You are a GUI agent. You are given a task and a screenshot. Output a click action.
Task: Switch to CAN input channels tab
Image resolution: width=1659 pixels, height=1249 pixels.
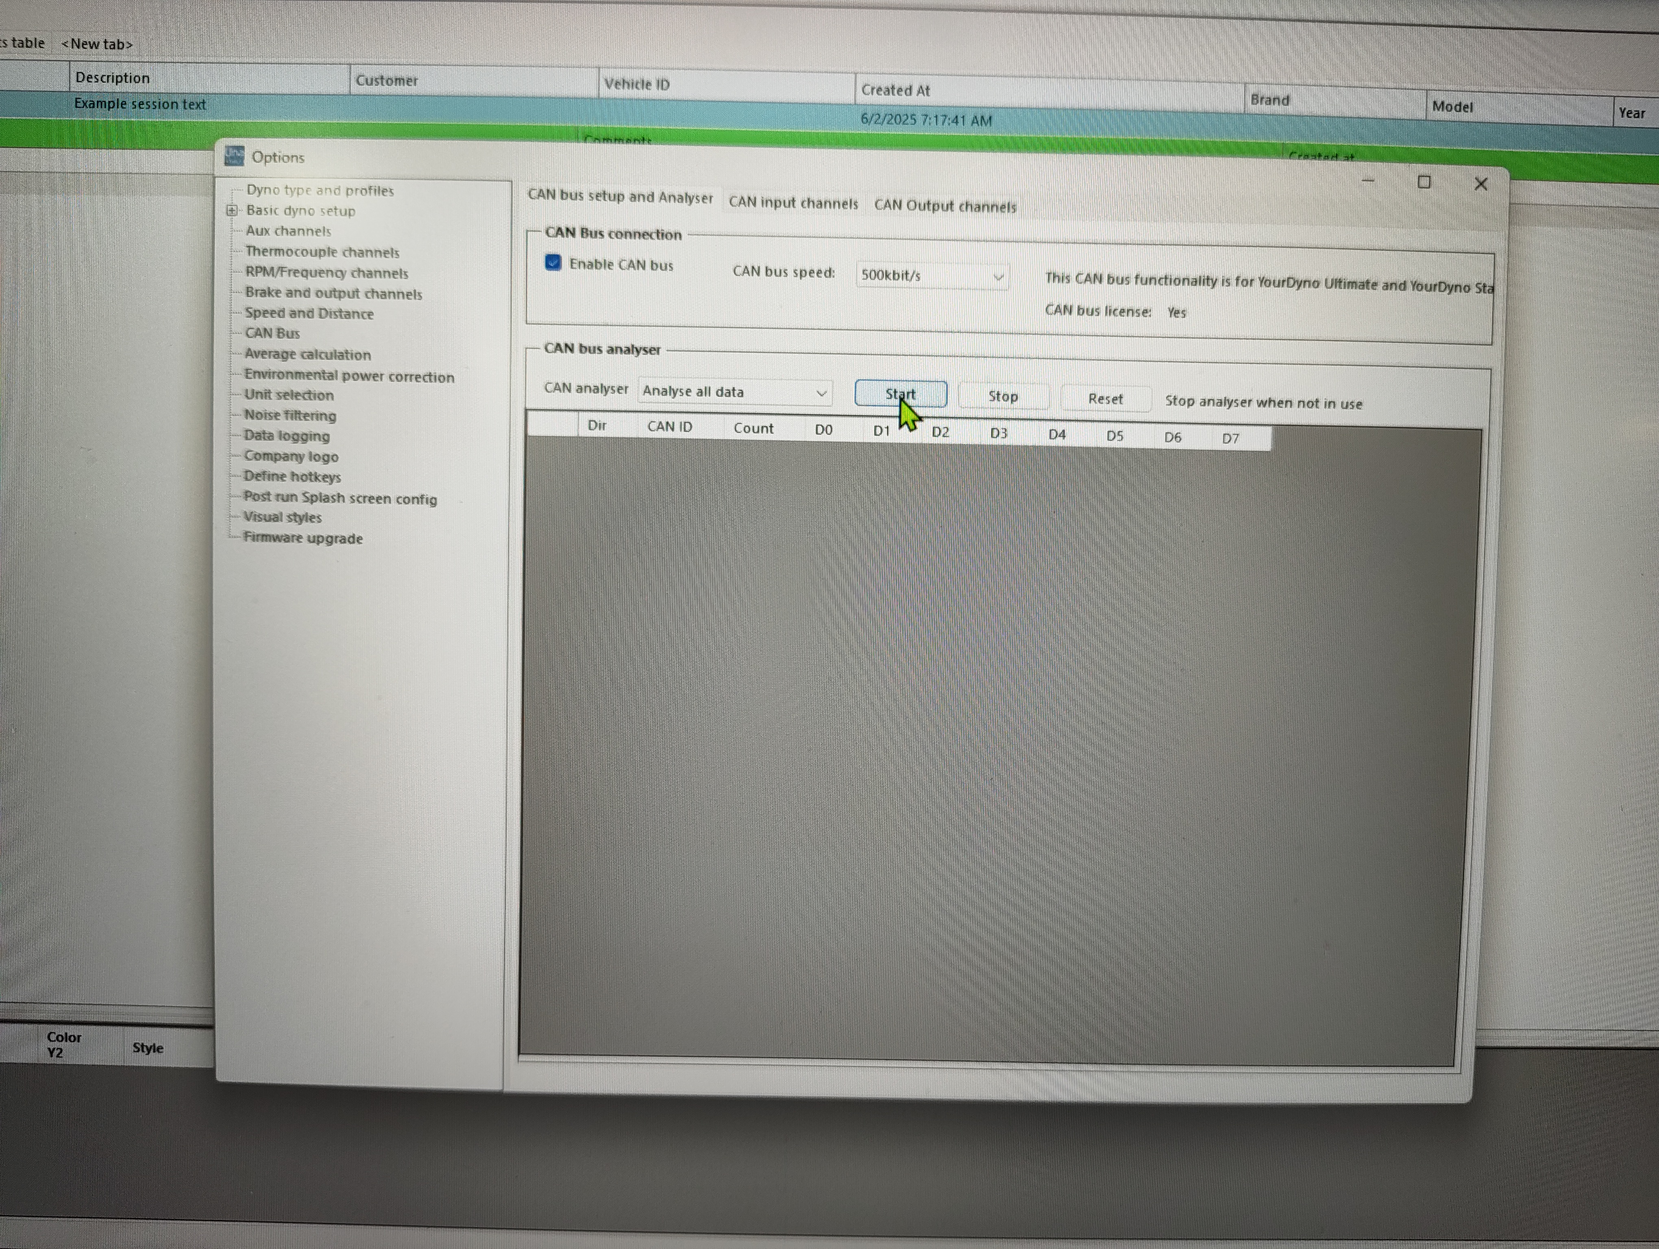pos(793,203)
